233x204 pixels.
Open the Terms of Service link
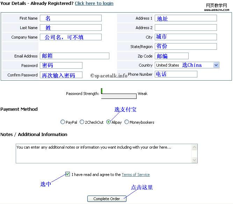pos(136,175)
